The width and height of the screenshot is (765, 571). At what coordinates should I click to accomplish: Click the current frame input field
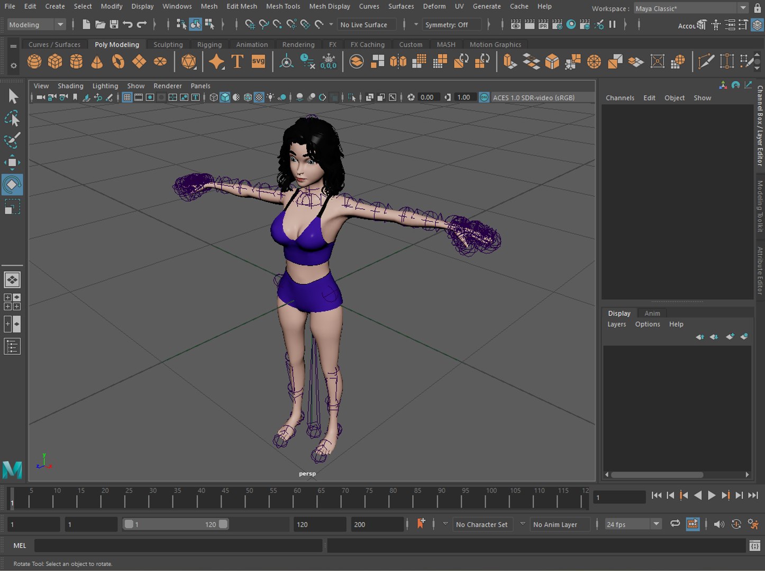tap(619, 497)
